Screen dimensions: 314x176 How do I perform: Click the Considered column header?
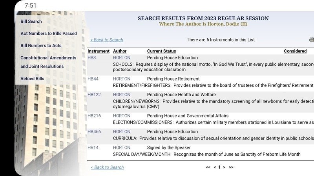tap(295, 51)
